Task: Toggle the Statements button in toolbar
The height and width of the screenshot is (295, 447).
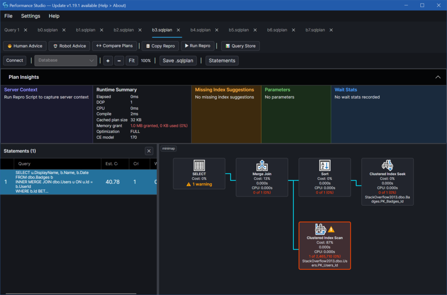Action: click(x=222, y=61)
